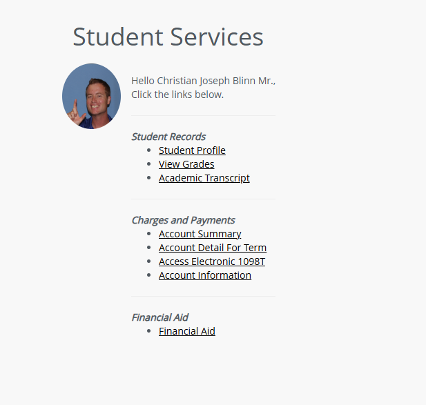Click the bullet next to View Grades

click(149, 164)
